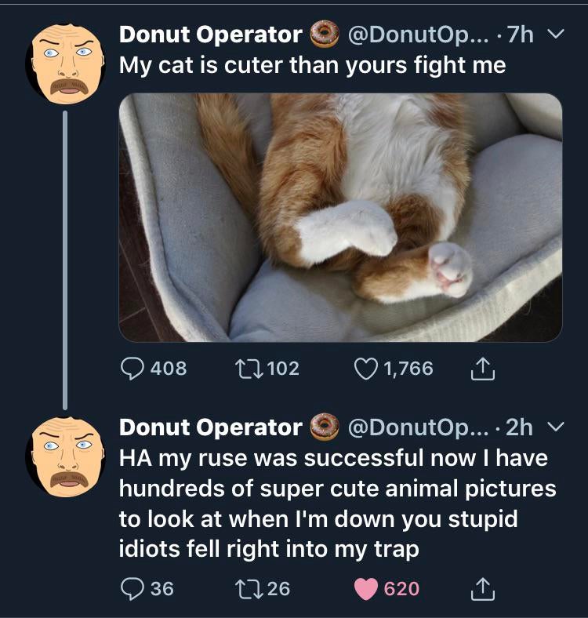Retweet the cat picture tweet
Viewport: 588px width, 618px height.
250,368
